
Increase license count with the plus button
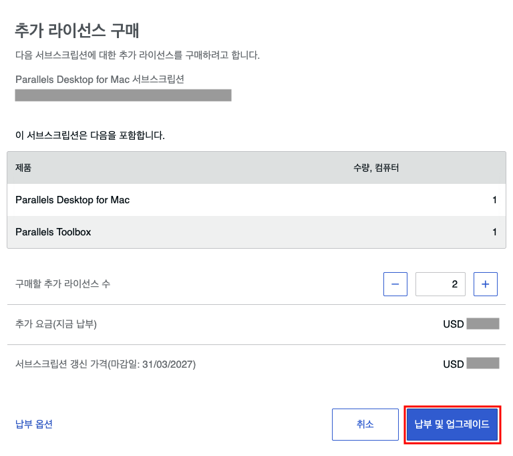pos(486,284)
